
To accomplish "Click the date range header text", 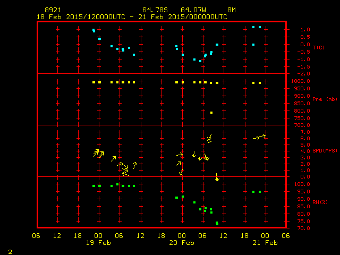I will coord(132,16).
